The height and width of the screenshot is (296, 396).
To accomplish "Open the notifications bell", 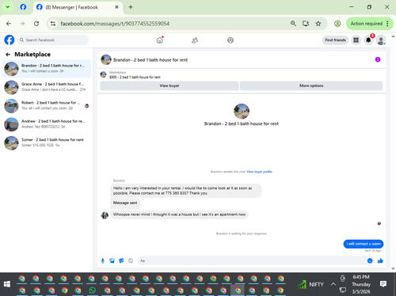I will 368,40.
